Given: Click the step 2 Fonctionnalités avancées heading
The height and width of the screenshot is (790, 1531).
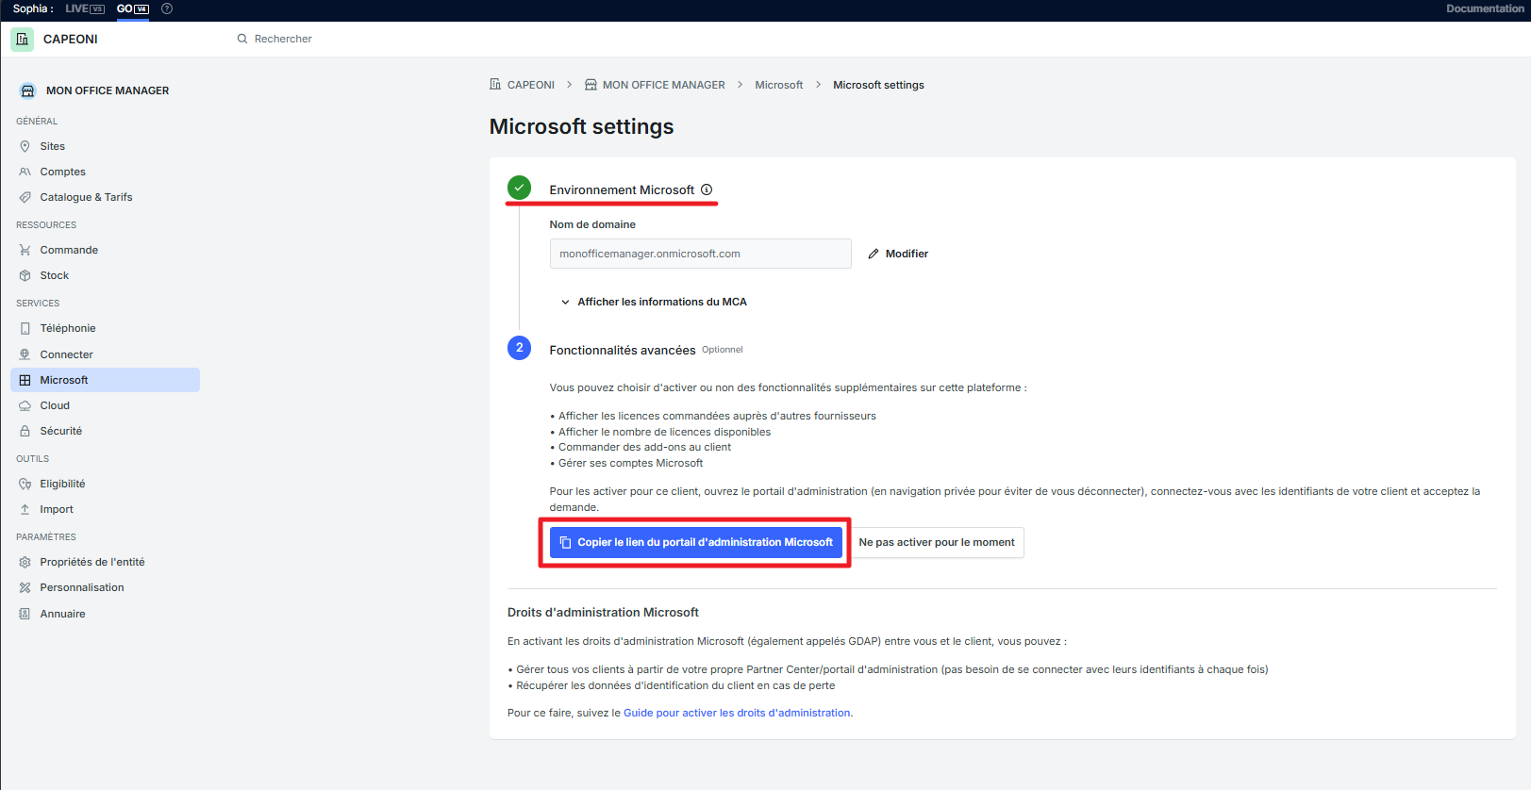Looking at the screenshot, I should pos(623,350).
